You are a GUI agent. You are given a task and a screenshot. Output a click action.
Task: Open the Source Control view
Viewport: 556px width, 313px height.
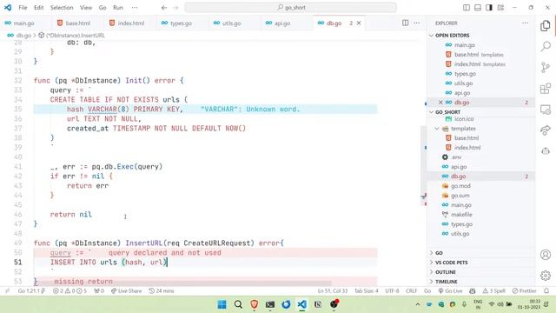pos(546,67)
